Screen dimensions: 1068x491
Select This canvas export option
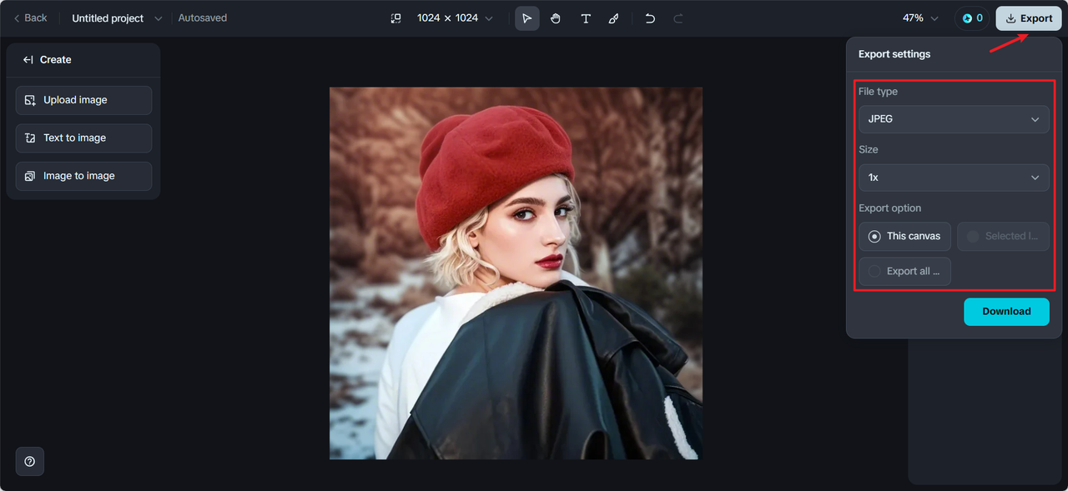(x=904, y=236)
